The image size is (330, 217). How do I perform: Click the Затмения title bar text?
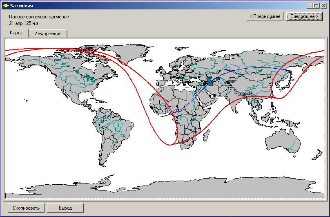coord(22,6)
